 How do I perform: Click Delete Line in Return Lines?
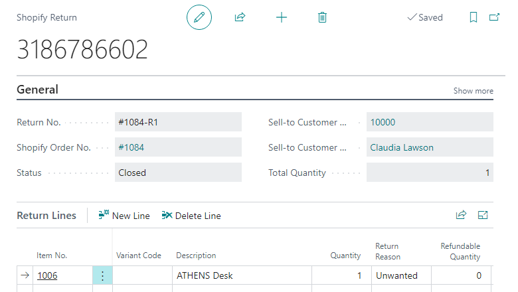[191, 216]
